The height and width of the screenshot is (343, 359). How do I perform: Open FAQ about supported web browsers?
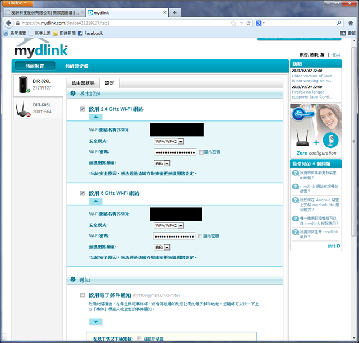pyautogui.click(x=319, y=221)
